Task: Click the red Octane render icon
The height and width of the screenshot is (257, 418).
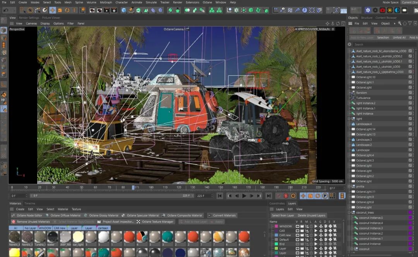Action: pyautogui.click(x=382, y=10)
